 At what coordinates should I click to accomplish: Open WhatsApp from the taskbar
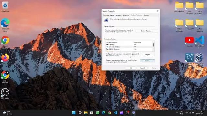pyautogui.click(x=98, y=113)
